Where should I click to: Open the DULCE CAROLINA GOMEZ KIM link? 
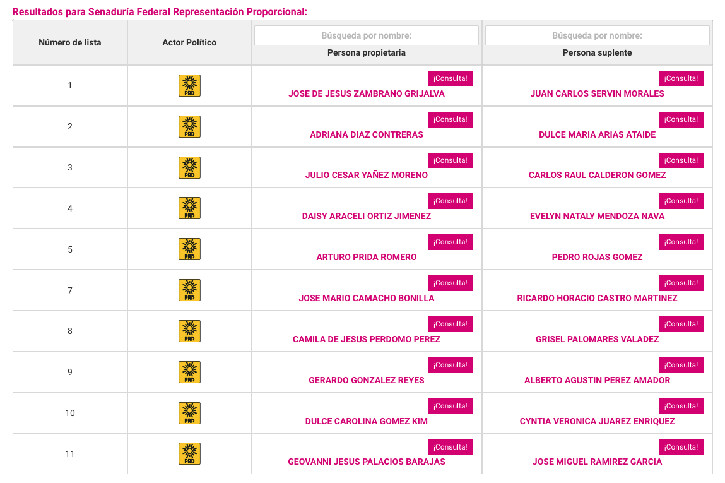click(x=366, y=422)
